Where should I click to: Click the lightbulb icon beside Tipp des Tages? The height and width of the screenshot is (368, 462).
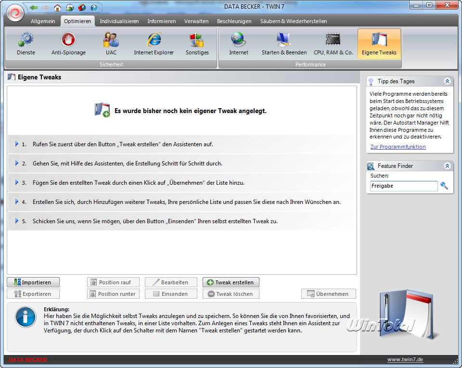coord(371,82)
